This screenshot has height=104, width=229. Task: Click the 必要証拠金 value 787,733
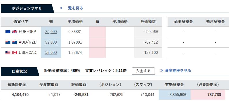[214, 95]
